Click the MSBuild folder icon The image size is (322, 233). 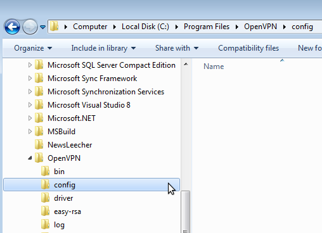pos(39,131)
